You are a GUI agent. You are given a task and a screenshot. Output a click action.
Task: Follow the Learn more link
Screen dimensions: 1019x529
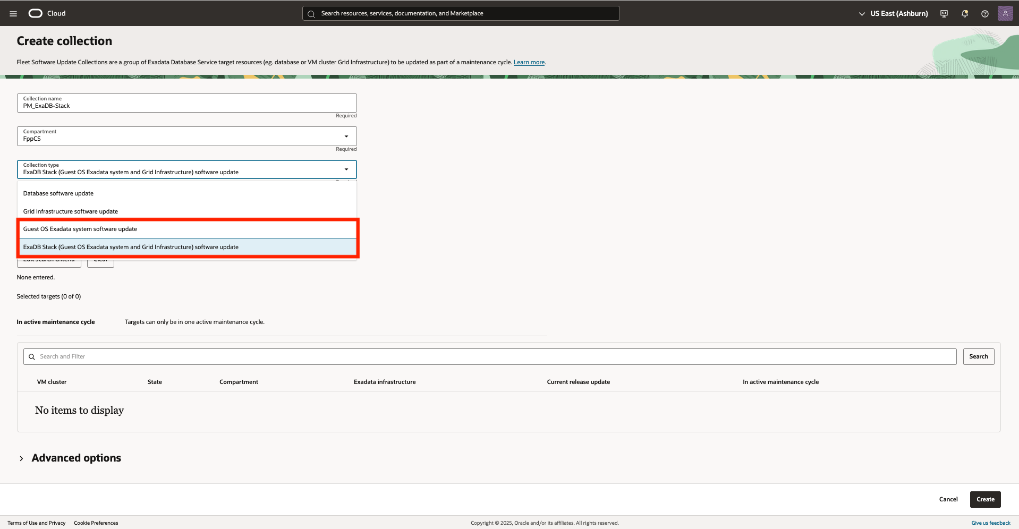click(529, 62)
